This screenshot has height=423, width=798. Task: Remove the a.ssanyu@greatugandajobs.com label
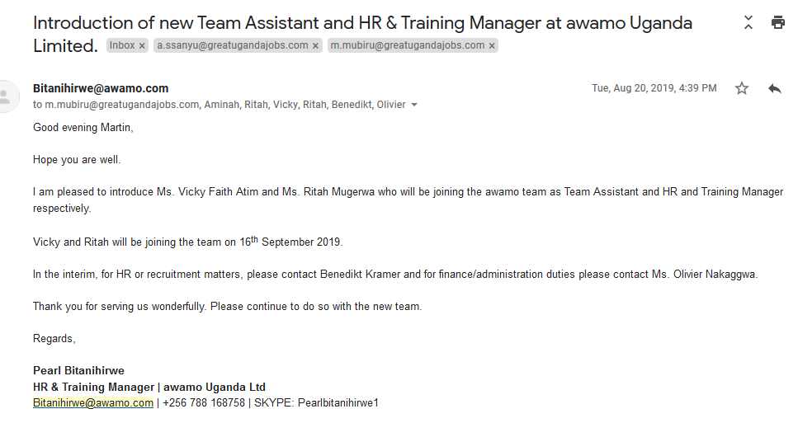pos(315,45)
